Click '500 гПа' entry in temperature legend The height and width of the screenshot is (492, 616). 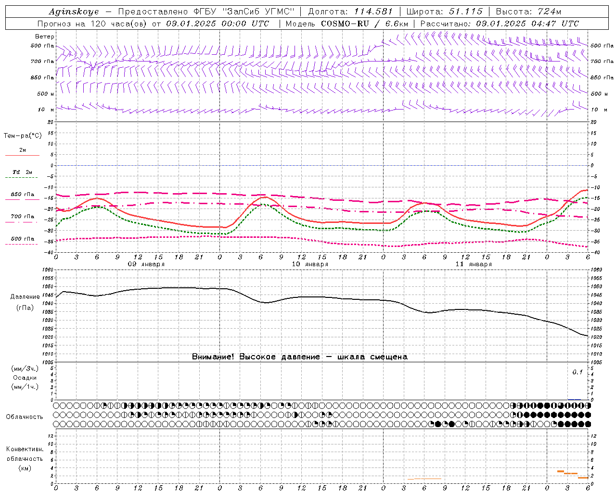click(23, 239)
